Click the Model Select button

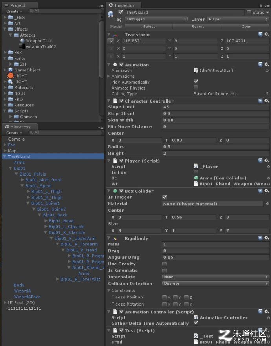tap(149, 26)
